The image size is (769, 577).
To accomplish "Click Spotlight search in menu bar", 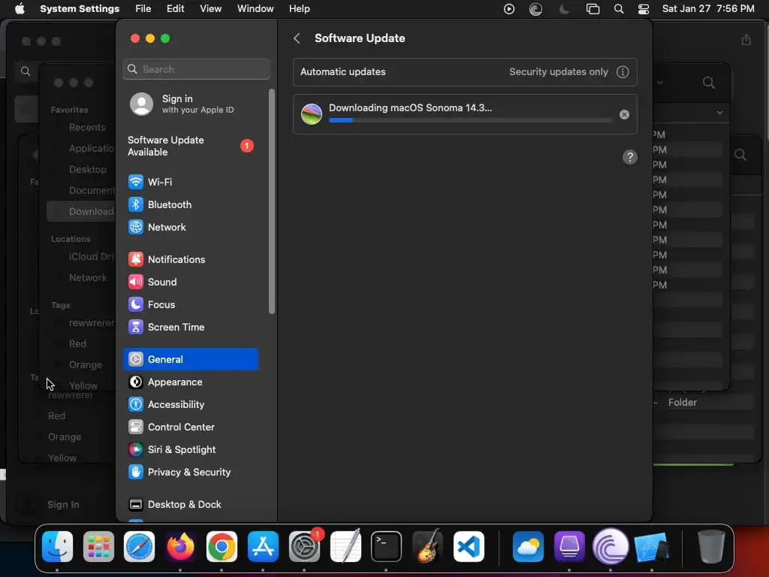I will click(x=619, y=9).
